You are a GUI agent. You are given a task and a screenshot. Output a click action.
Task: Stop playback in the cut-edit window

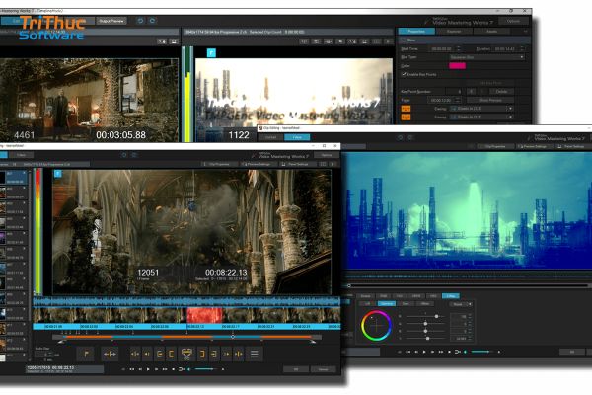click(173, 369)
